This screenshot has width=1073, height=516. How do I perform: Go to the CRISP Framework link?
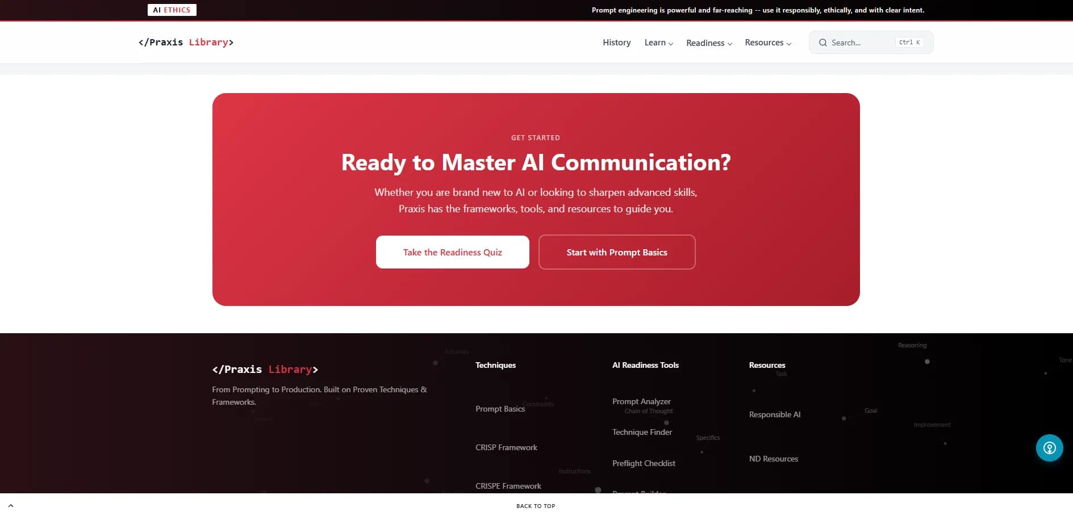pyautogui.click(x=506, y=447)
